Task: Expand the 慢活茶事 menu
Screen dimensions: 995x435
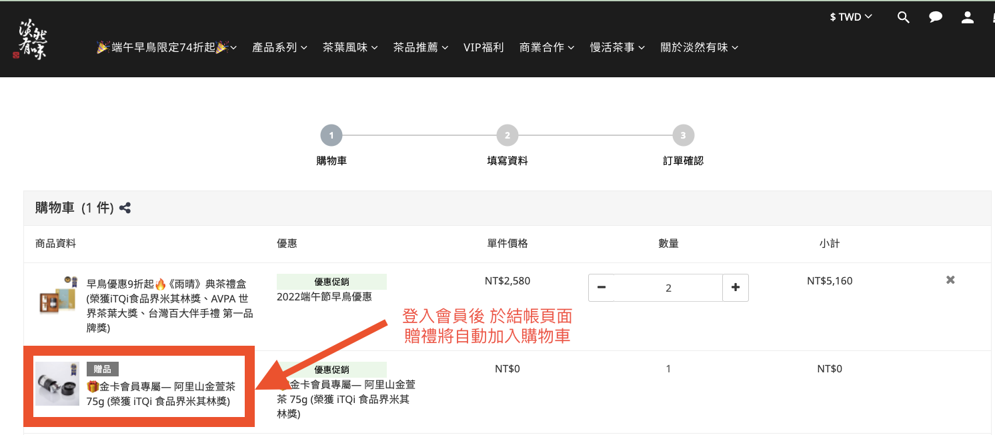Action: 618,47
